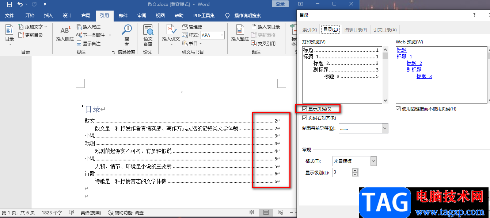
Task: Click the dialog help question mark
Action: click(x=474, y=15)
